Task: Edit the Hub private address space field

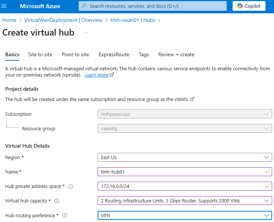Action: pyautogui.click(x=185, y=186)
